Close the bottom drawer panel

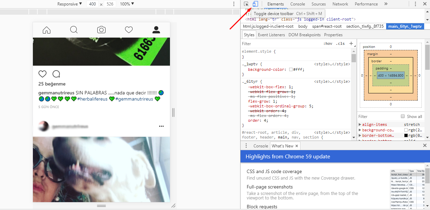coord(425,145)
